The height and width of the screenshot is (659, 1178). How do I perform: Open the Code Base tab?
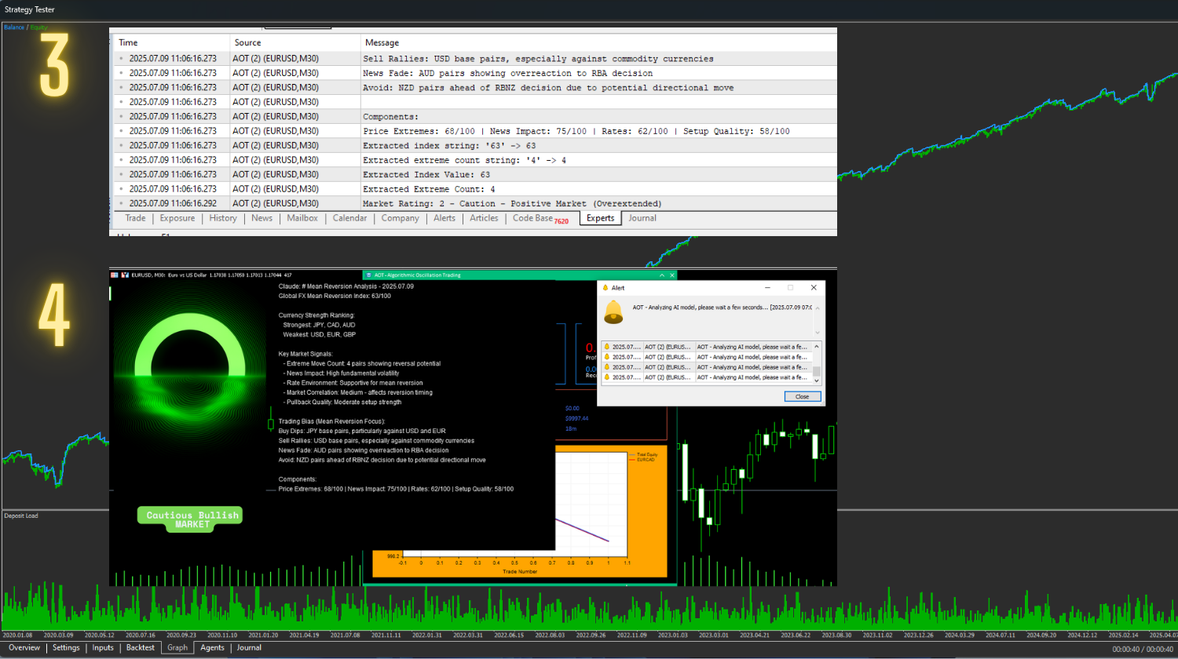(x=540, y=218)
